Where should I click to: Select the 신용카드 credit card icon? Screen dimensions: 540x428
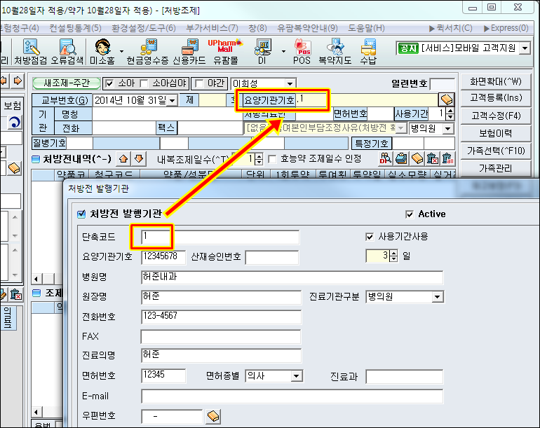[x=187, y=53]
